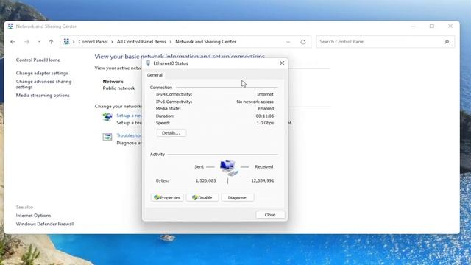Expand the address bar history dropdown
This screenshot has width=471, height=265.
[288, 42]
